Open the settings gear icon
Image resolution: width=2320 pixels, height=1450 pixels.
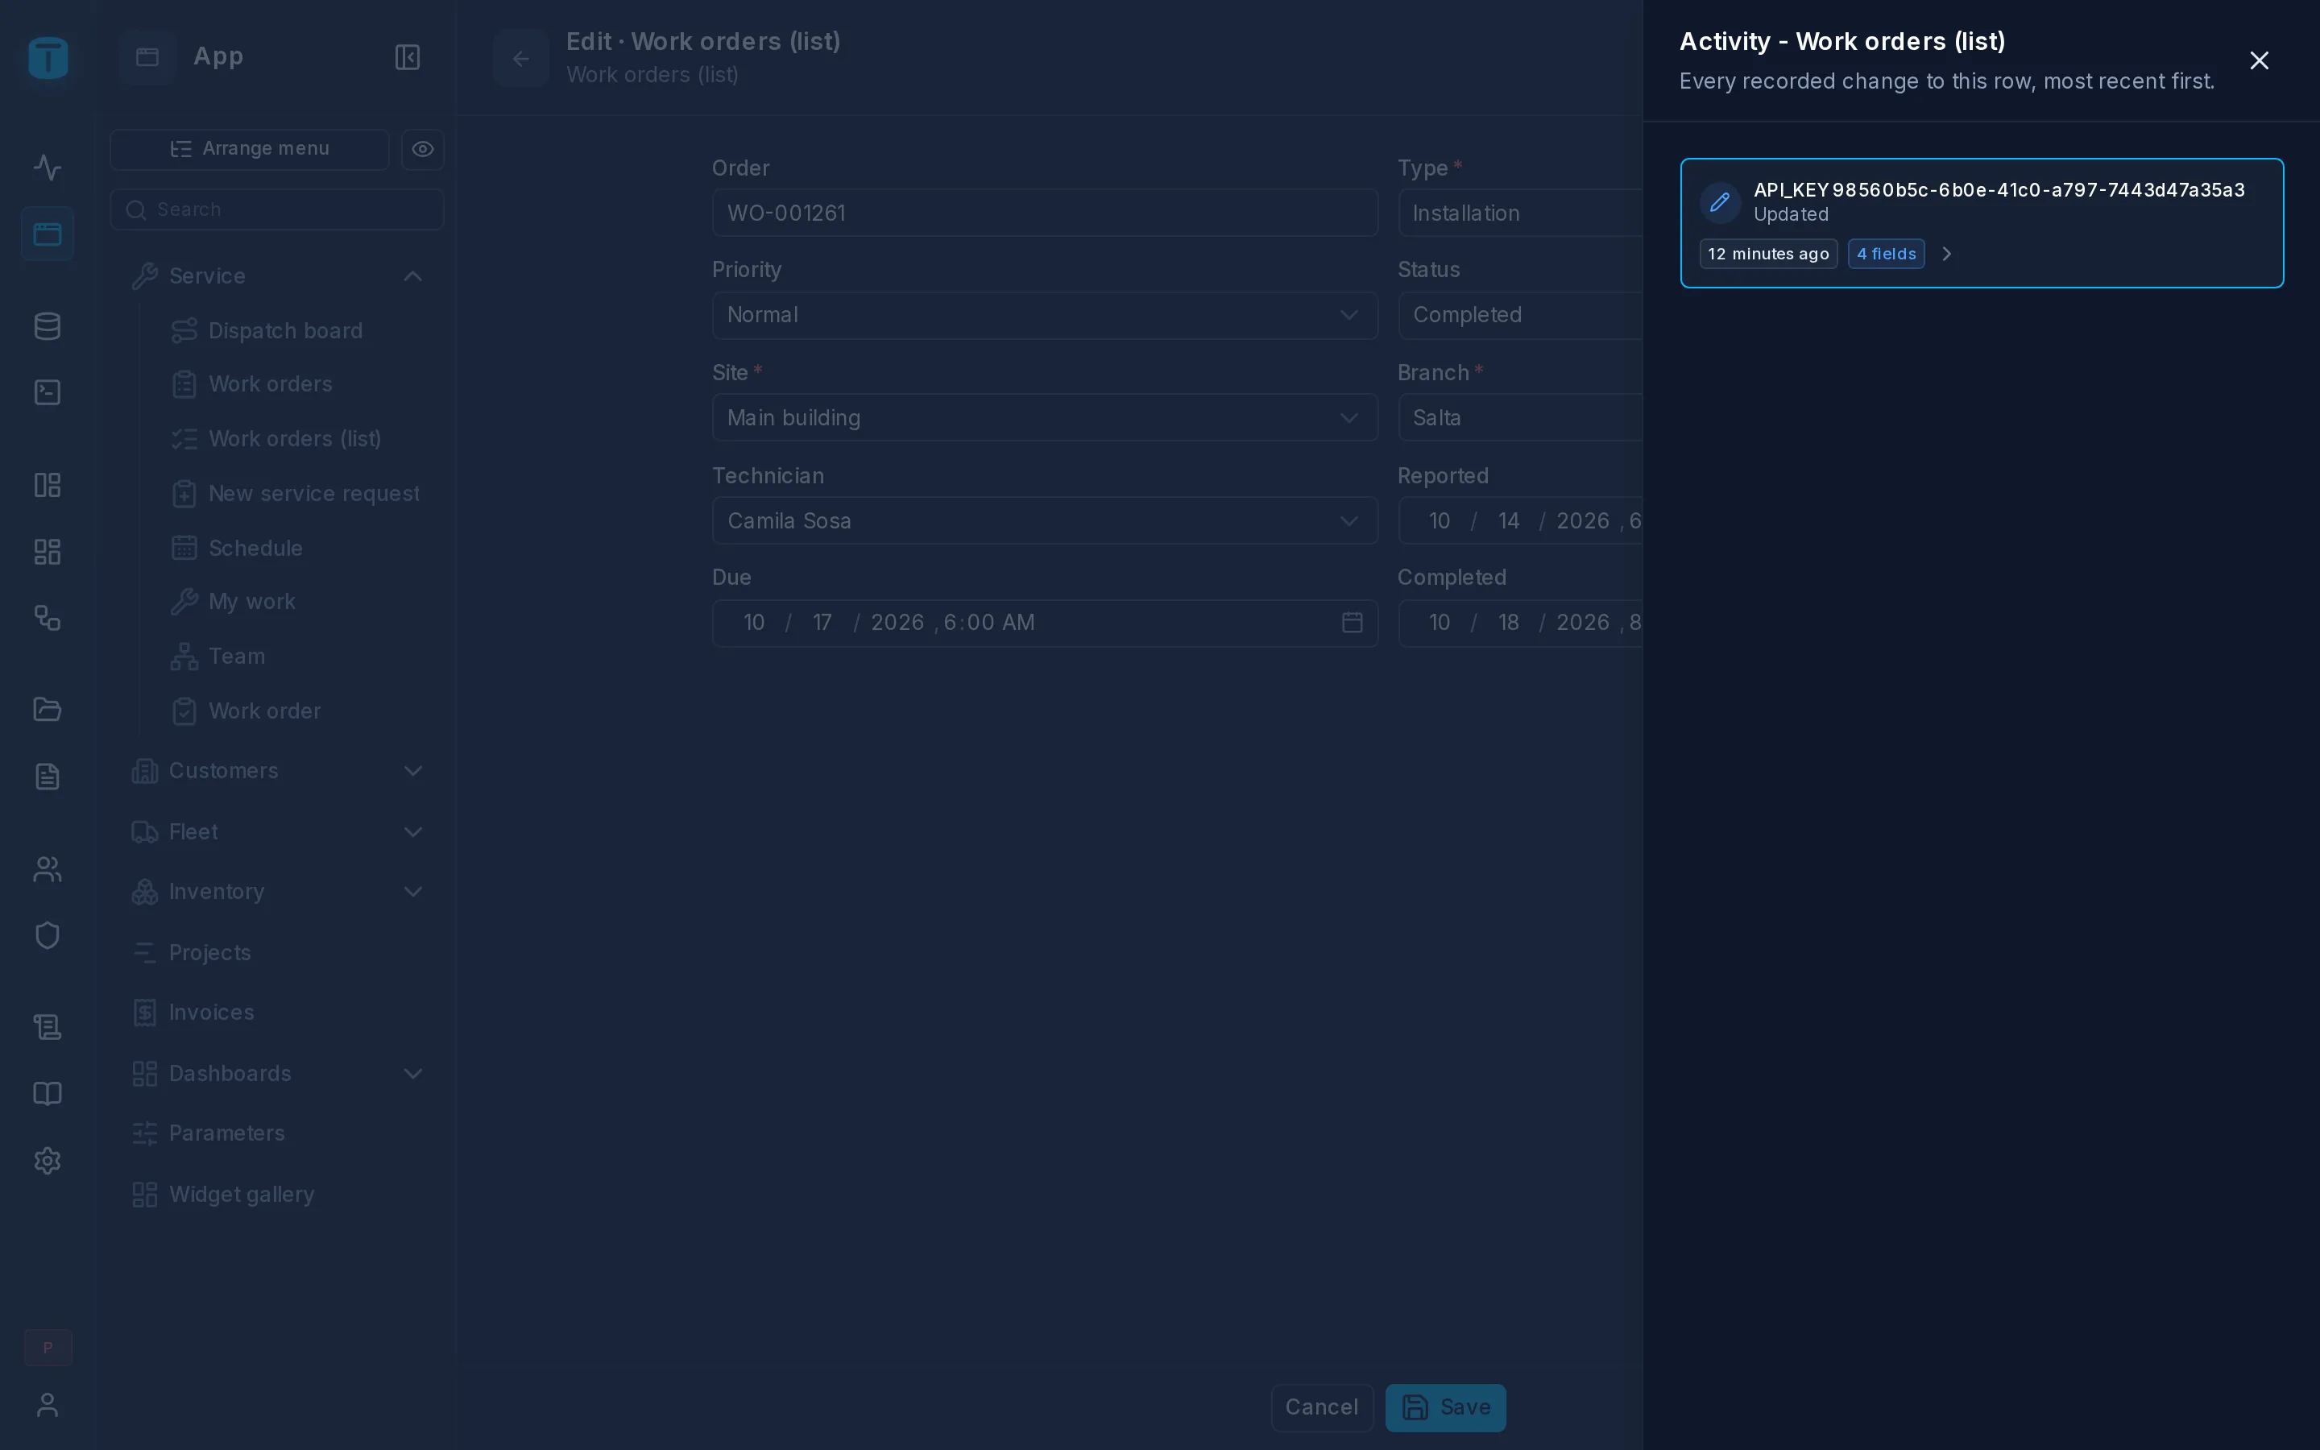pyautogui.click(x=47, y=1160)
